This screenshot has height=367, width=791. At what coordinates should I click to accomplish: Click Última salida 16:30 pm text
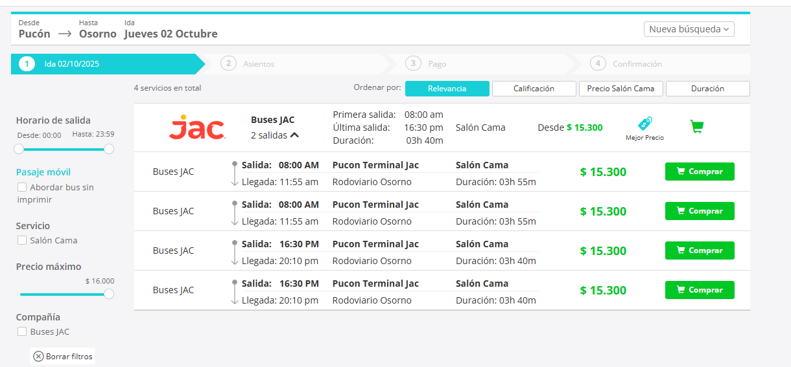pyautogui.click(x=388, y=128)
